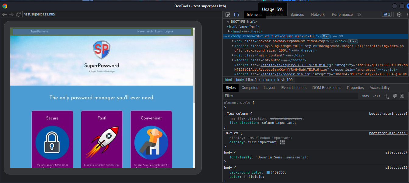Click the #4B9CD3 background color swatch
409x183 pixels.
(268, 172)
